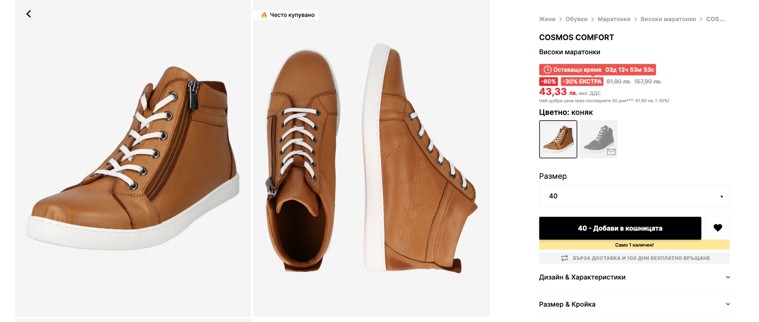Open the size 40 dropdown
The width and height of the screenshot is (759, 322).
[634, 196]
